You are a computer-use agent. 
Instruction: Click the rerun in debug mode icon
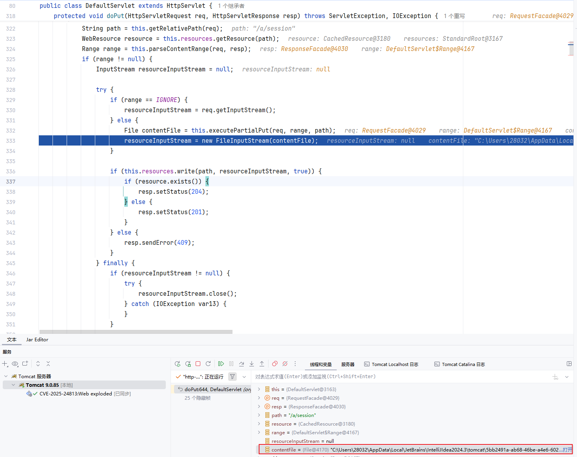click(x=188, y=364)
